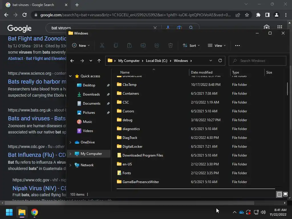Image resolution: width=292 pixels, height=219 pixels.
Task: Click the Copy icon in Explorer toolbar
Action: [x=116, y=45]
